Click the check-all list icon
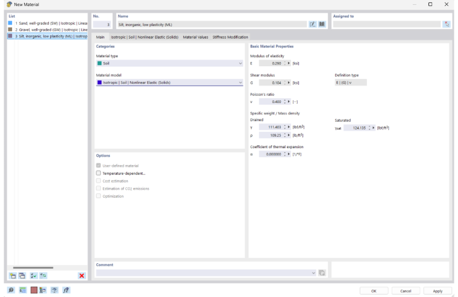 (x=34, y=276)
